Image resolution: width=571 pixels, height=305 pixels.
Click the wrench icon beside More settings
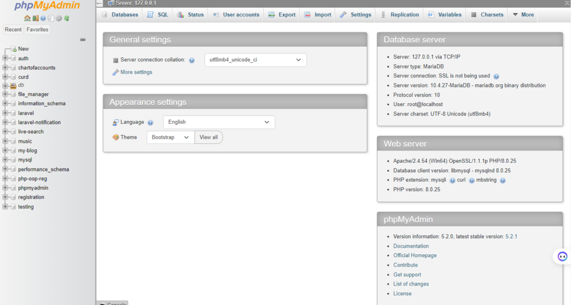coord(115,72)
